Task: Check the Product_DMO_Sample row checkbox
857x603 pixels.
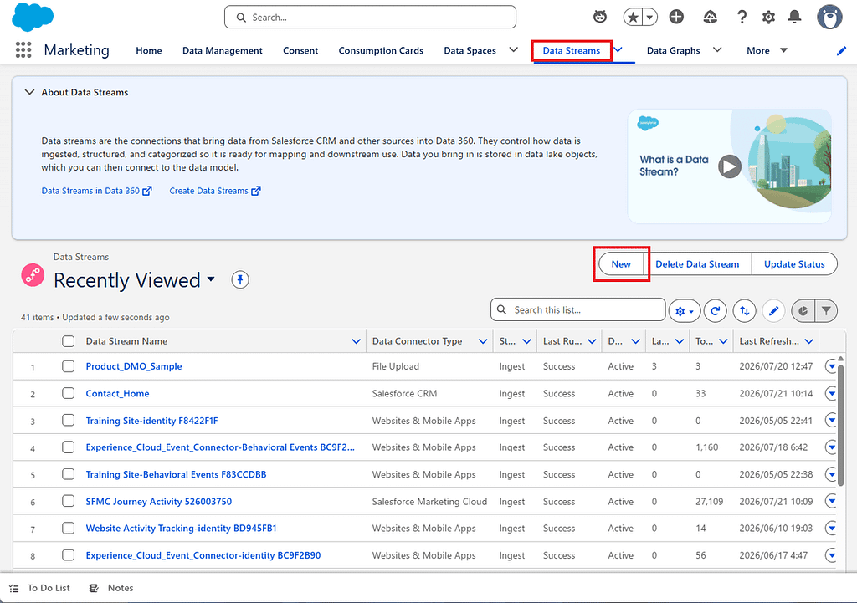Action: click(69, 366)
